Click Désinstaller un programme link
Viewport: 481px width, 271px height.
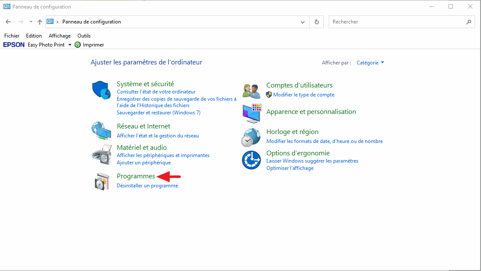(x=147, y=186)
